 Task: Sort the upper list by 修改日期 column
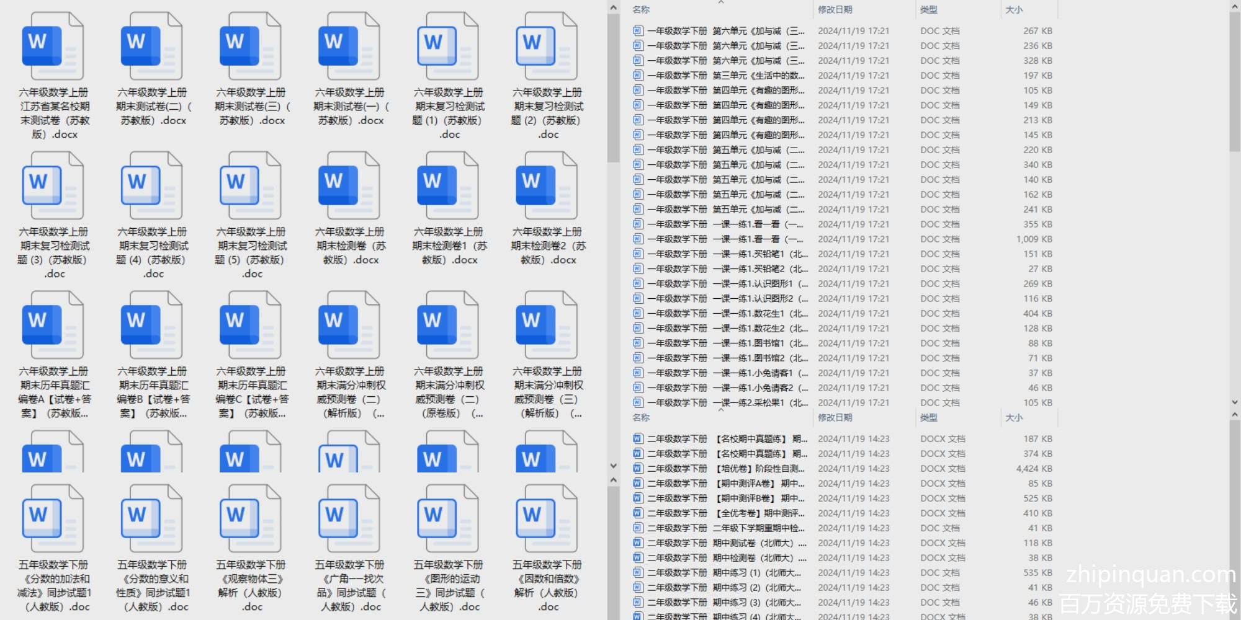pyautogui.click(x=835, y=9)
